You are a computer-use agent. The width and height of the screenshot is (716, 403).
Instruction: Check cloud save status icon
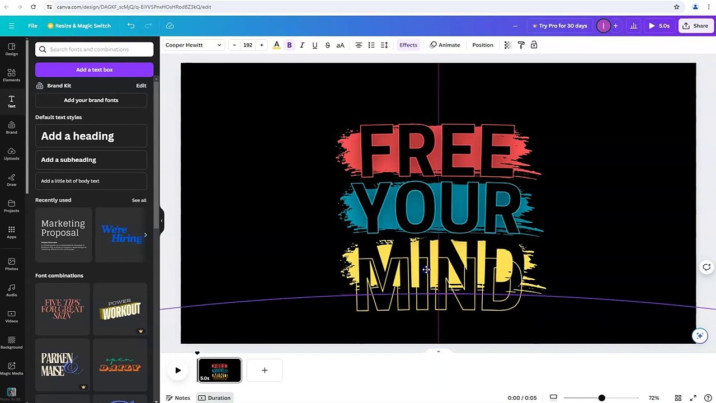(x=170, y=26)
